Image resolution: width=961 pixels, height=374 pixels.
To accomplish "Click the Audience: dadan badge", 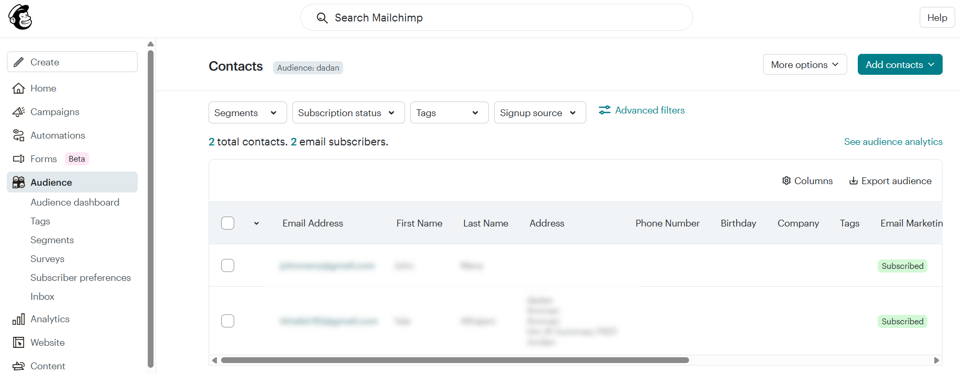I will 308,67.
